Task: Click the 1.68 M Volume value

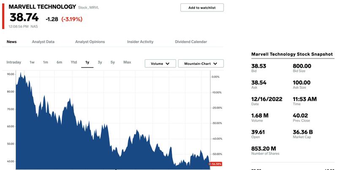Action: (x=260, y=115)
